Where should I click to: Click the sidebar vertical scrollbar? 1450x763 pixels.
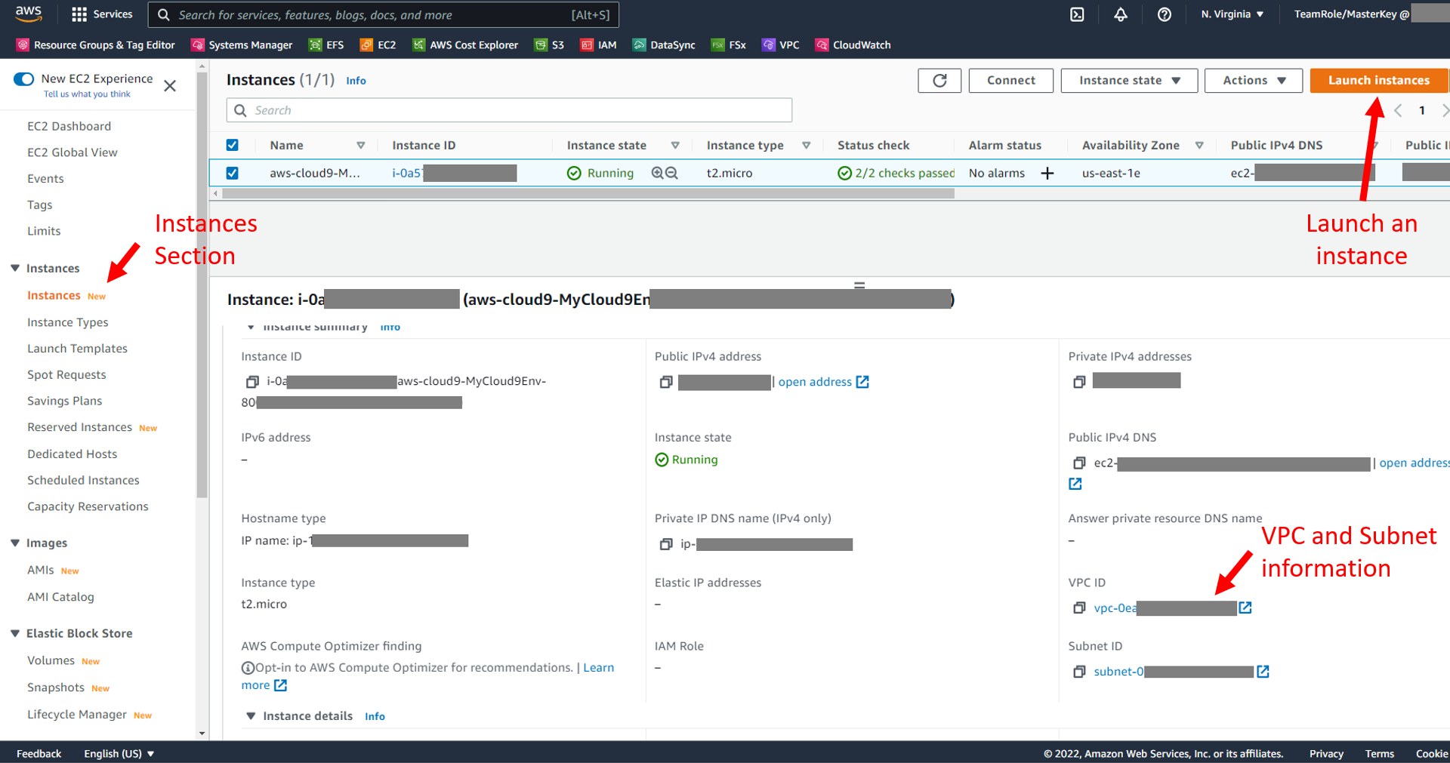coord(202,287)
